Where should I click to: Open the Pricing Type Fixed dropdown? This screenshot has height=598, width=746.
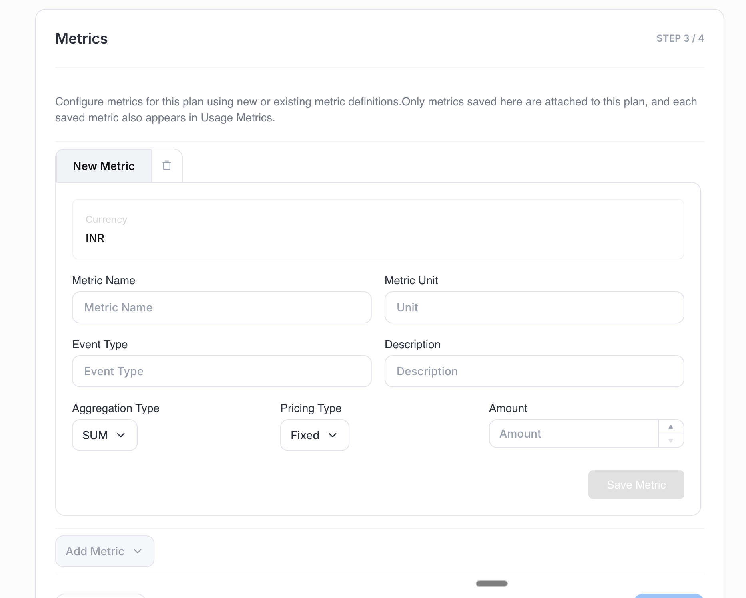[315, 435]
